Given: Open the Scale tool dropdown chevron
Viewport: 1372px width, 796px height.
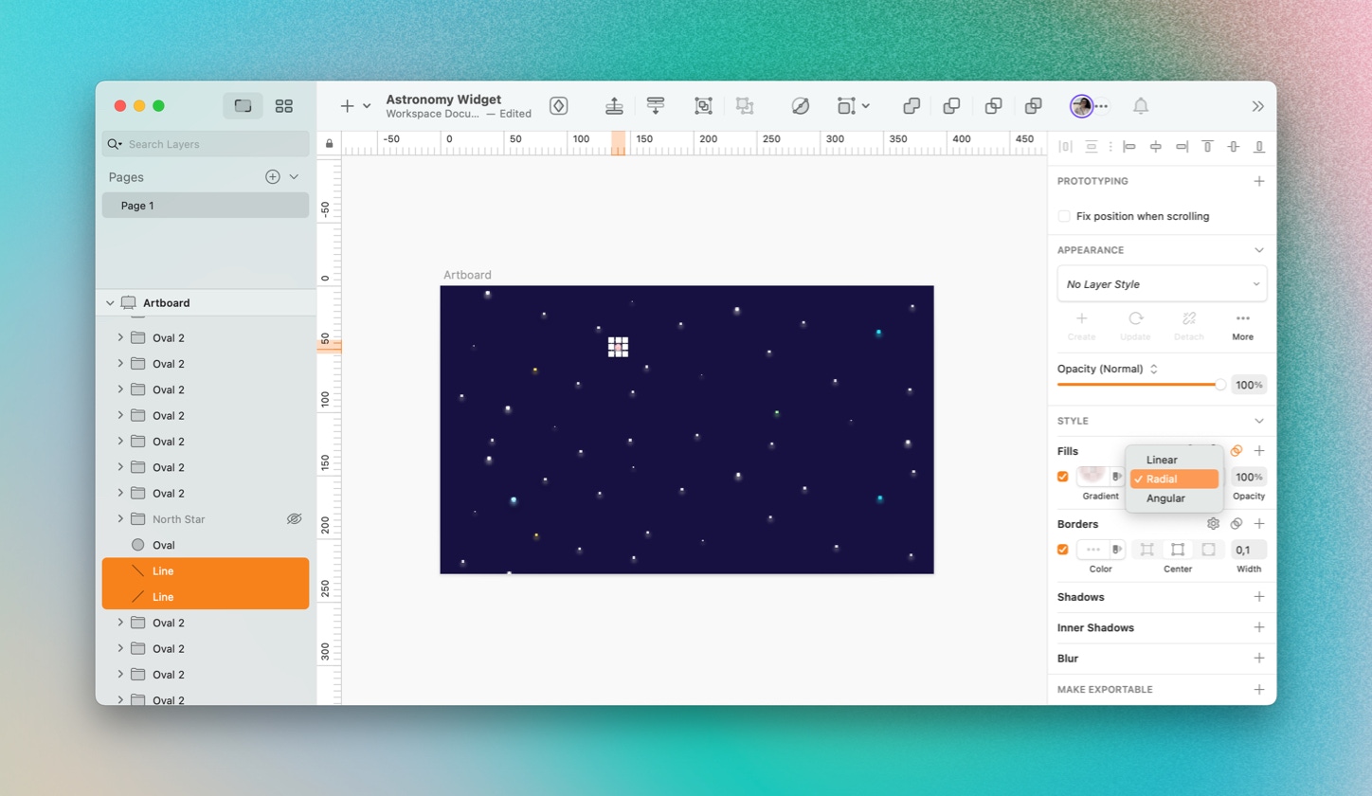Looking at the screenshot, I should [x=866, y=106].
